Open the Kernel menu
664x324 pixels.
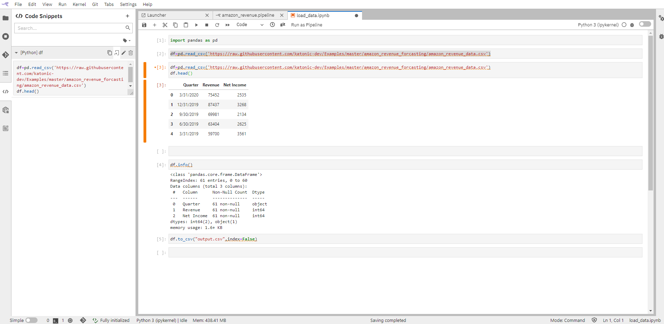pos(79,4)
